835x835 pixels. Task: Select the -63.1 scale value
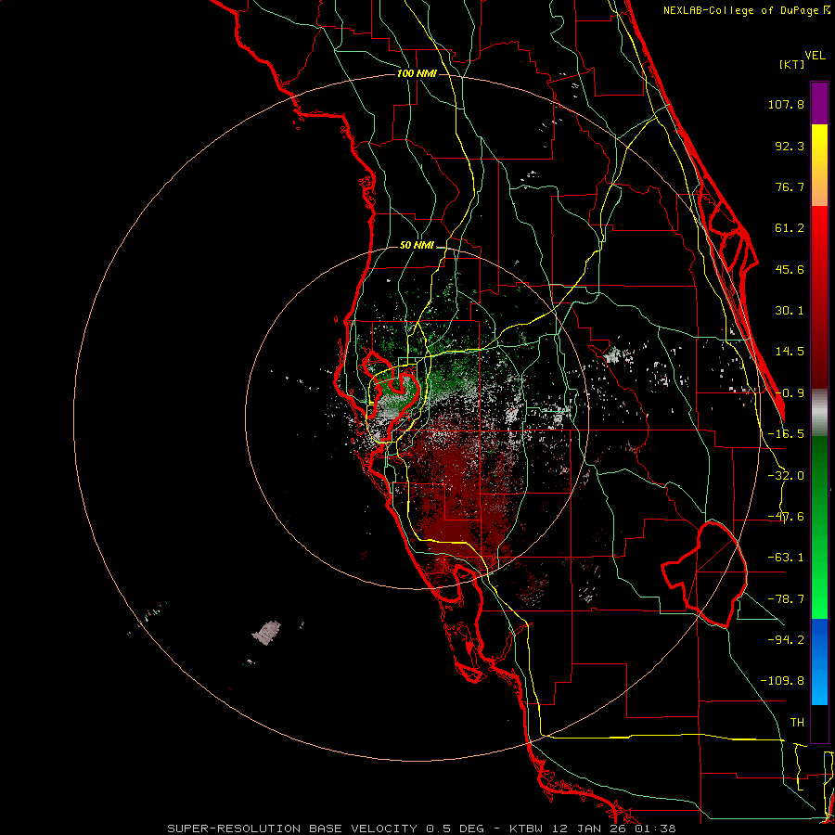[786, 558]
